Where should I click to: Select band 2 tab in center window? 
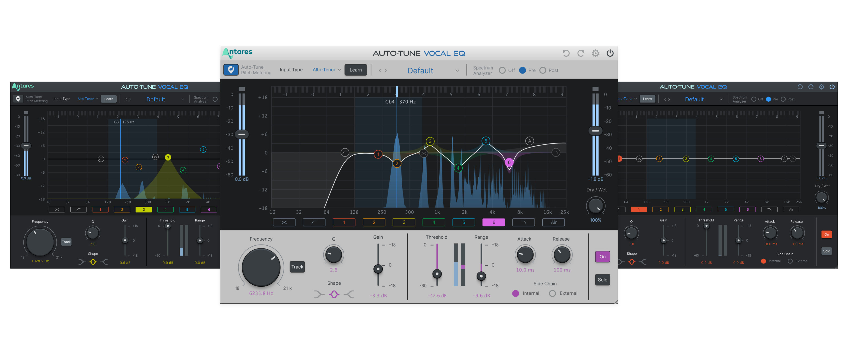pyautogui.click(x=374, y=223)
